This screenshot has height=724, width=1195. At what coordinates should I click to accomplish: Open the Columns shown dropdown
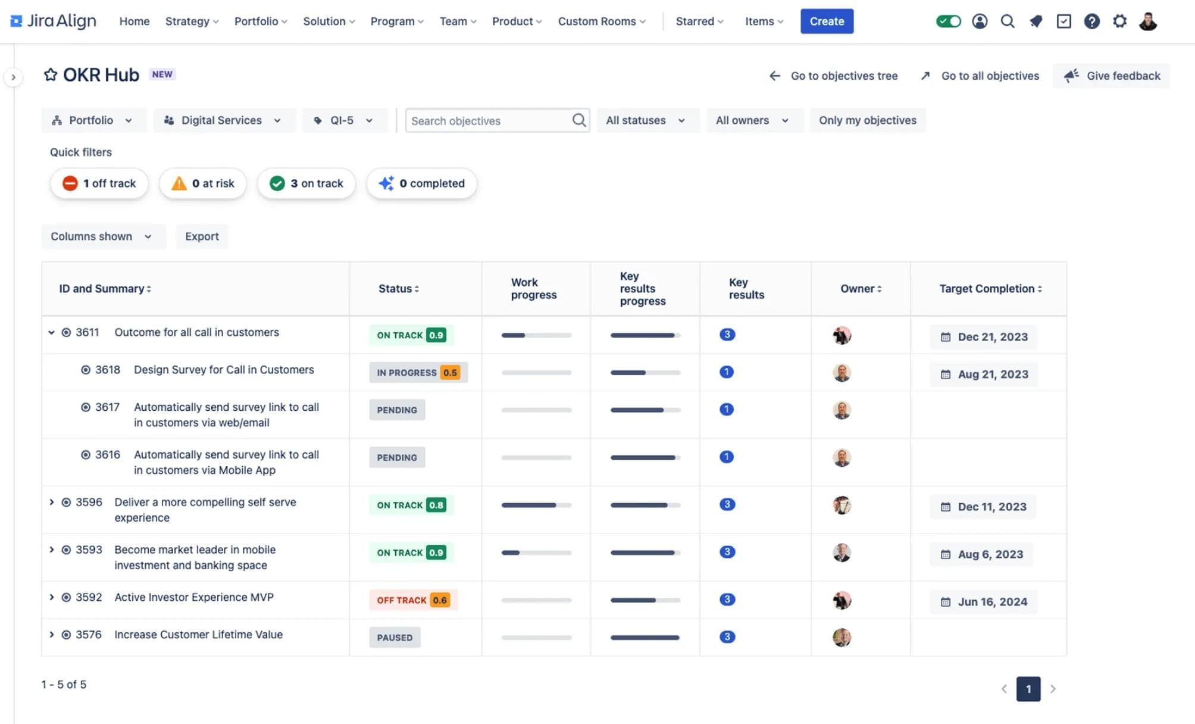[x=102, y=236]
